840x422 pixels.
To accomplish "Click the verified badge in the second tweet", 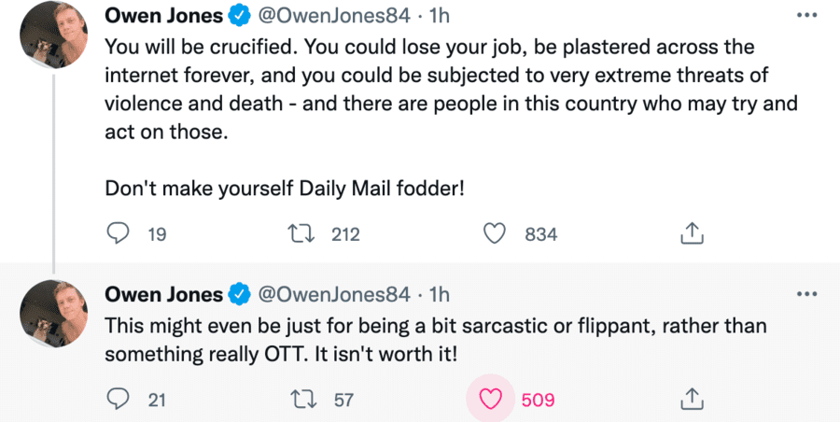I will coord(239,294).
